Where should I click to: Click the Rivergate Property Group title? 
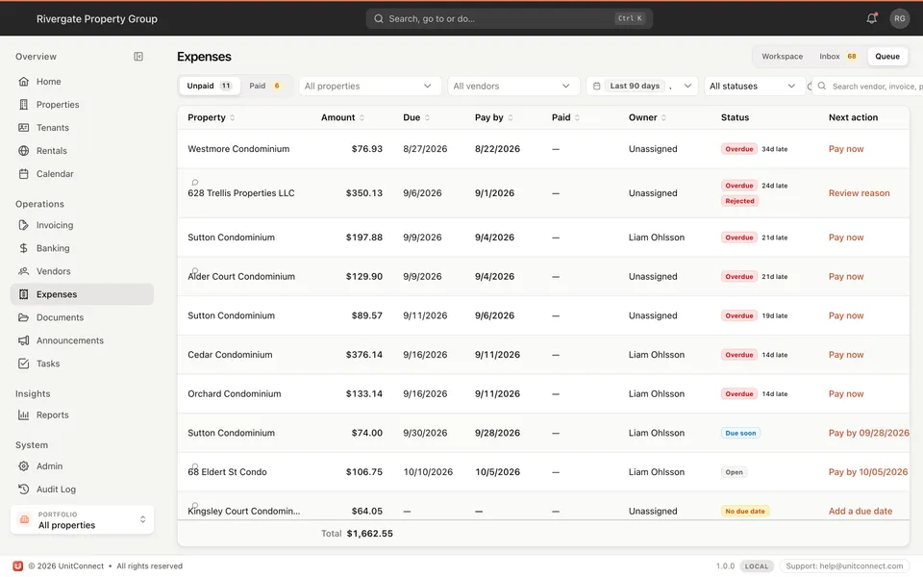click(x=96, y=19)
